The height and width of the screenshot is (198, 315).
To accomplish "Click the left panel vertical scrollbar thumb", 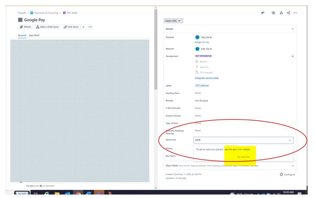I will pyautogui.click(x=156, y=50).
